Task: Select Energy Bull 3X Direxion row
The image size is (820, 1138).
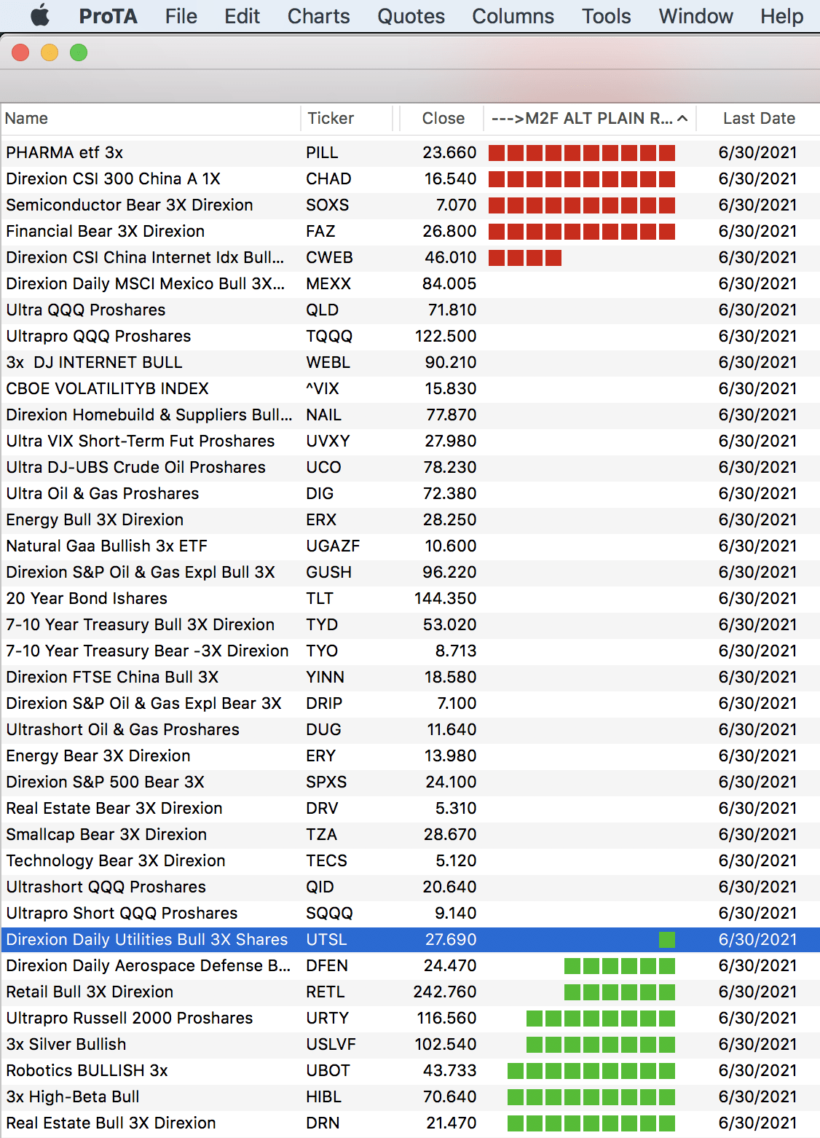Action: click(x=410, y=519)
